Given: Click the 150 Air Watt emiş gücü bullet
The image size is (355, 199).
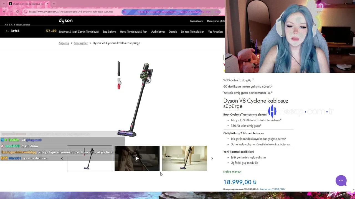Looking at the screenshot, I should click(x=246, y=126).
